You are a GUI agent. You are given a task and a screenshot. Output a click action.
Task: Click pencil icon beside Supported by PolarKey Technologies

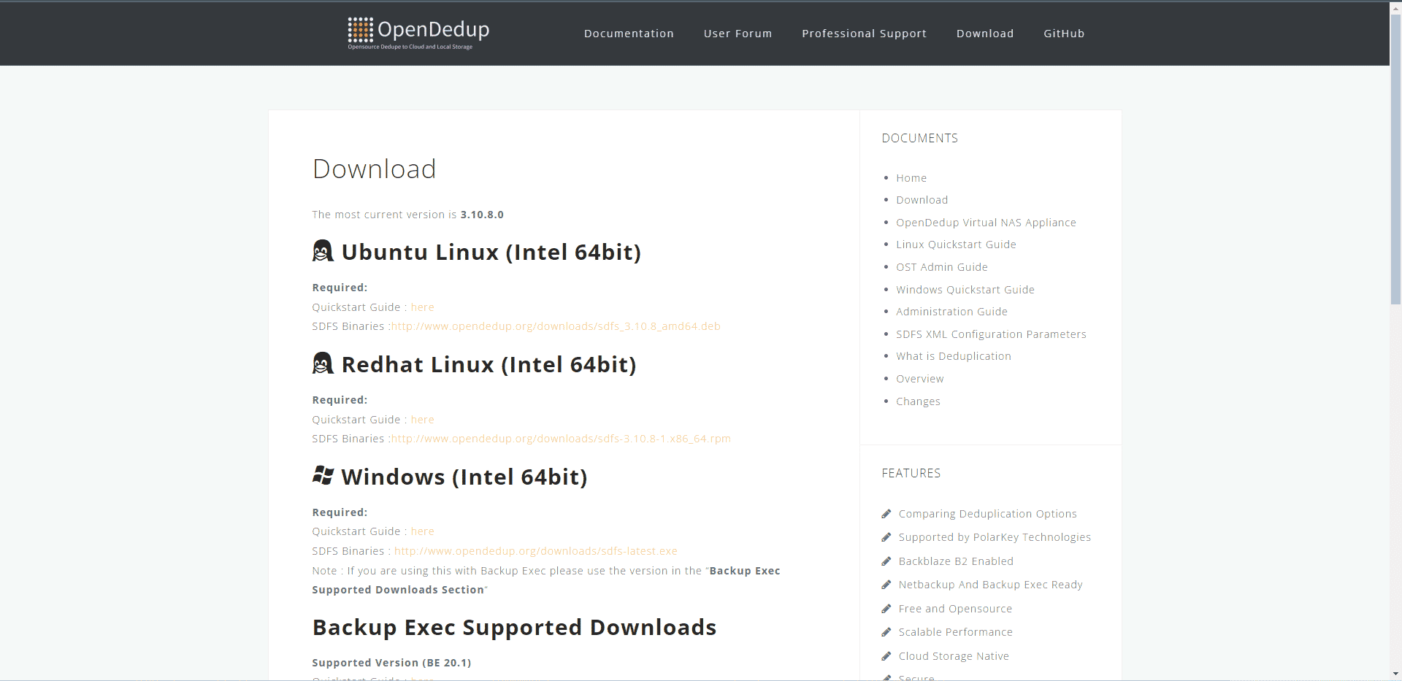[x=886, y=537]
